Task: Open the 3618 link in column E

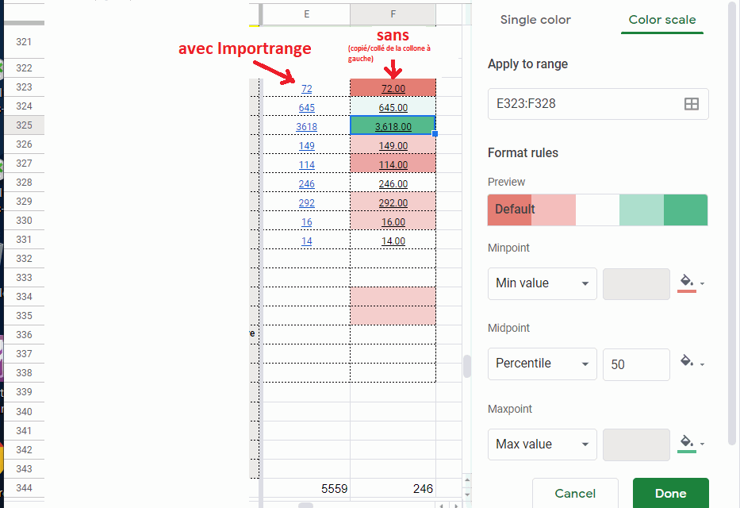Action: pyautogui.click(x=307, y=126)
